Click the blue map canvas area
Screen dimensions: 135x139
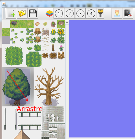(x=102, y=79)
